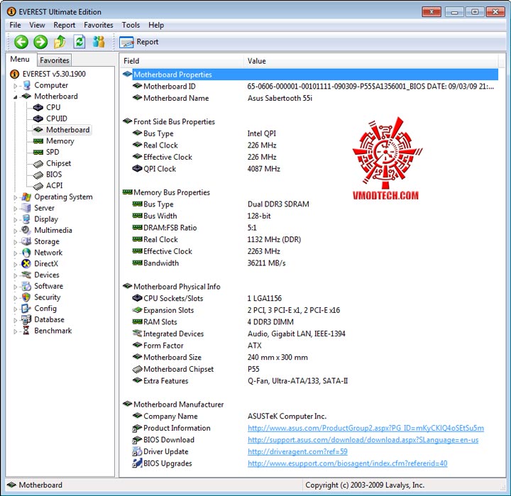The image size is (511, 496).
Task: Select the Chipset icon in tree
Action: click(x=38, y=164)
